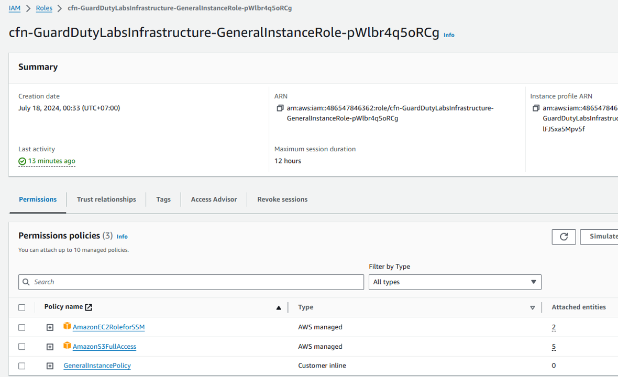This screenshot has height=377, width=618.
Task: Check the AmazonS3FullAccess row checkbox
Action: pos(21,347)
